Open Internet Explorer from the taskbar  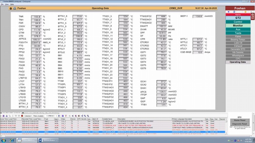tap(12, 140)
